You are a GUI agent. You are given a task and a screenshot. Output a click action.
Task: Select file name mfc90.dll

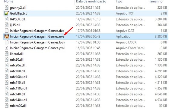click(17, 60)
